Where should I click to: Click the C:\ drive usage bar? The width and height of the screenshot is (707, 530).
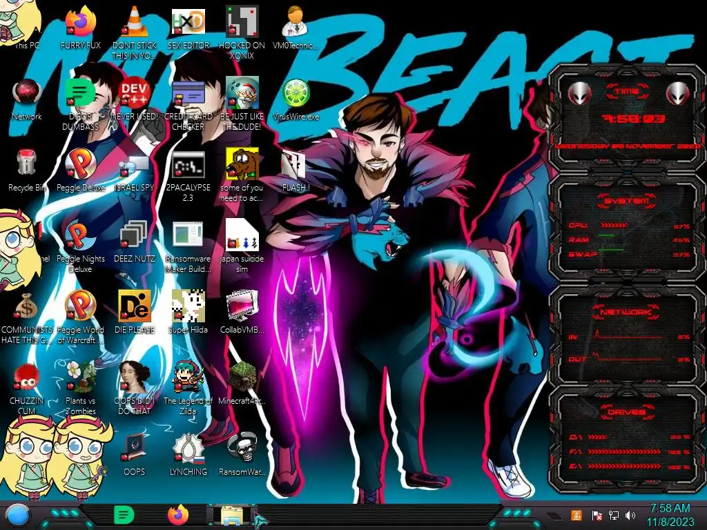pyautogui.click(x=598, y=437)
